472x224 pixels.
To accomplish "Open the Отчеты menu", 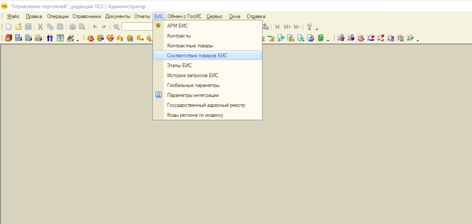I will pyautogui.click(x=142, y=16).
